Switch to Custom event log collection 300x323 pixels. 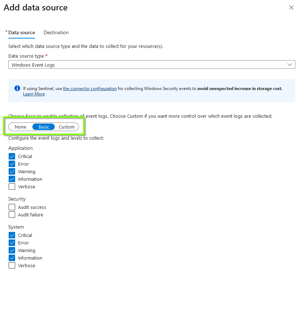click(x=66, y=127)
